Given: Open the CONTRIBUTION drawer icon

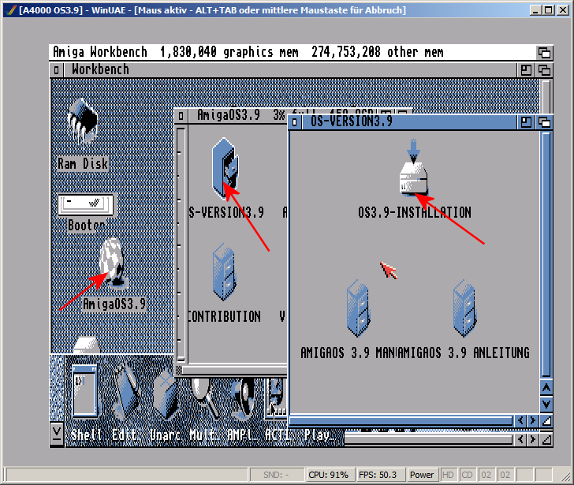Looking at the screenshot, I should click(x=224, y=271).
